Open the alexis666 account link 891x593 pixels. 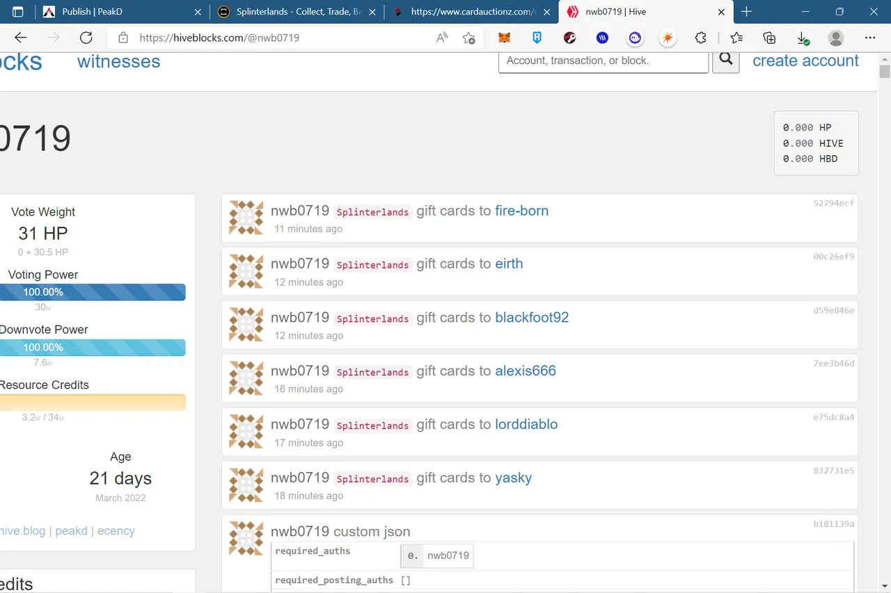coord(526,371)
